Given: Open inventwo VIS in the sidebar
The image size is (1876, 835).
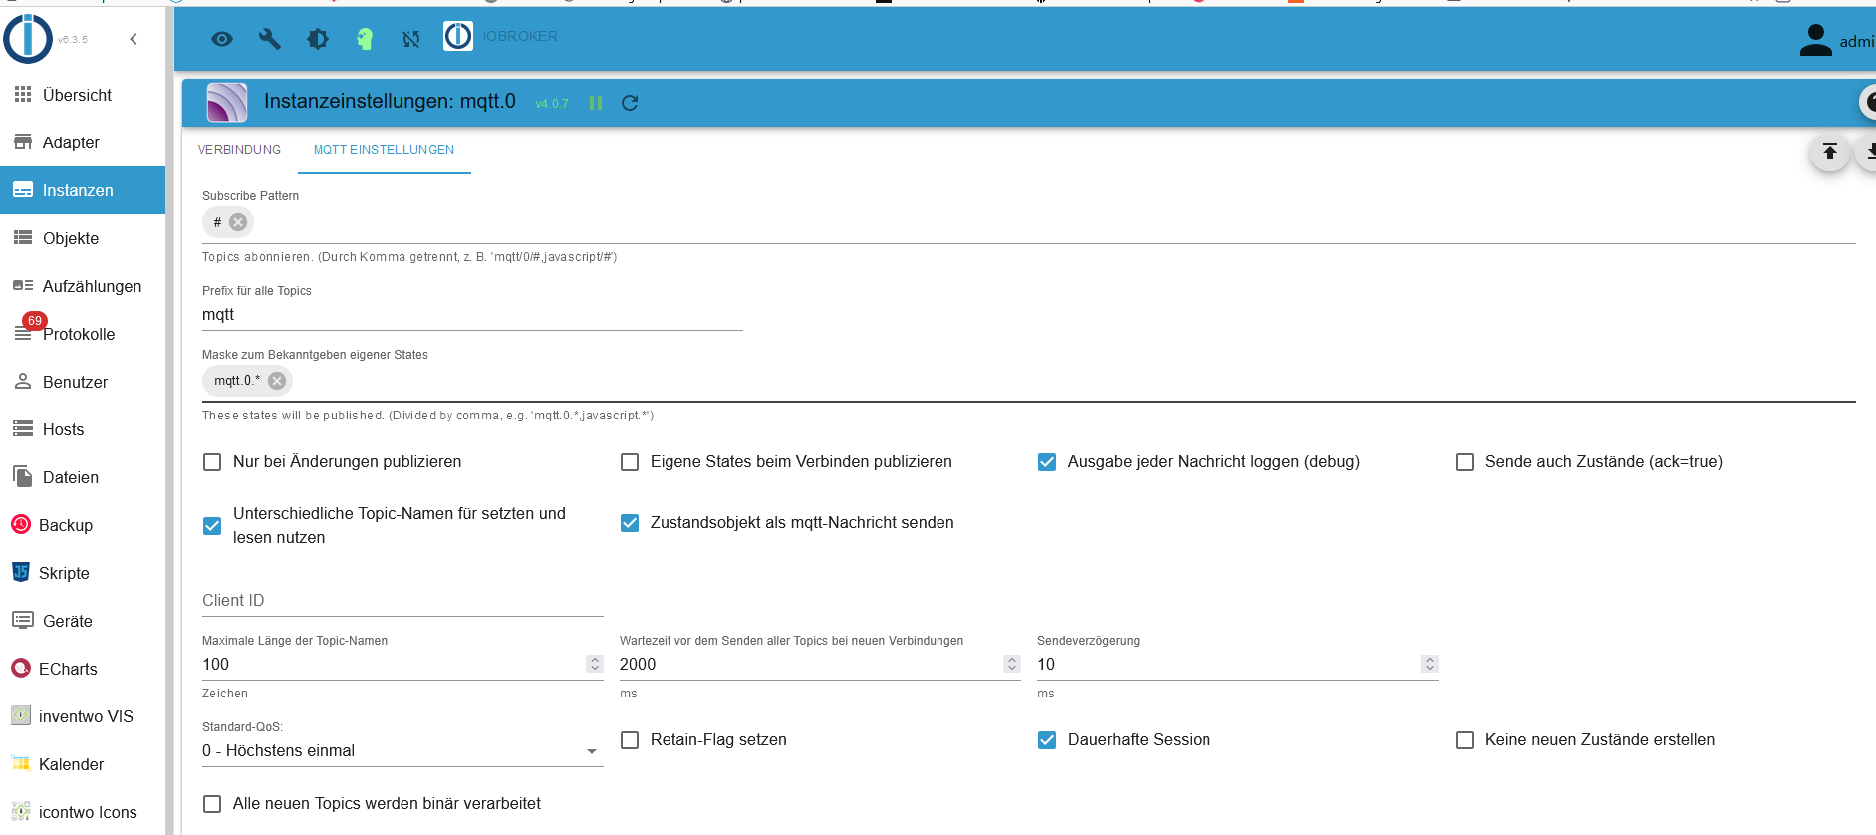Looking at the screenshot, I should [83, 716].
